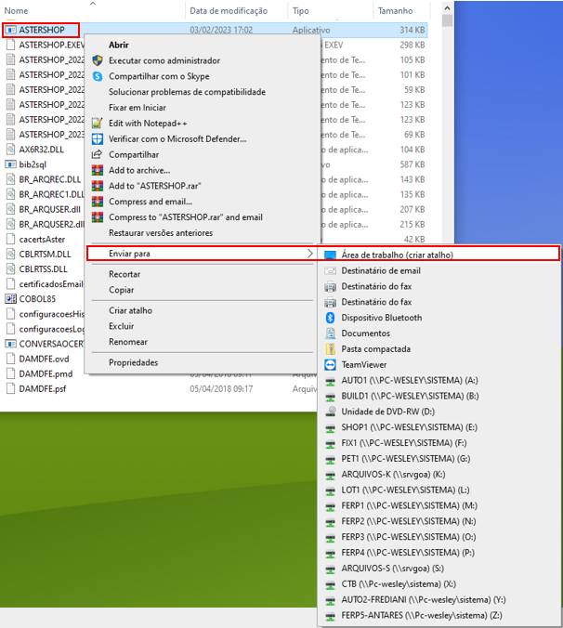The image size is (563, 628).
Task: Select Executar como administrador
Action: click(164, 60)
